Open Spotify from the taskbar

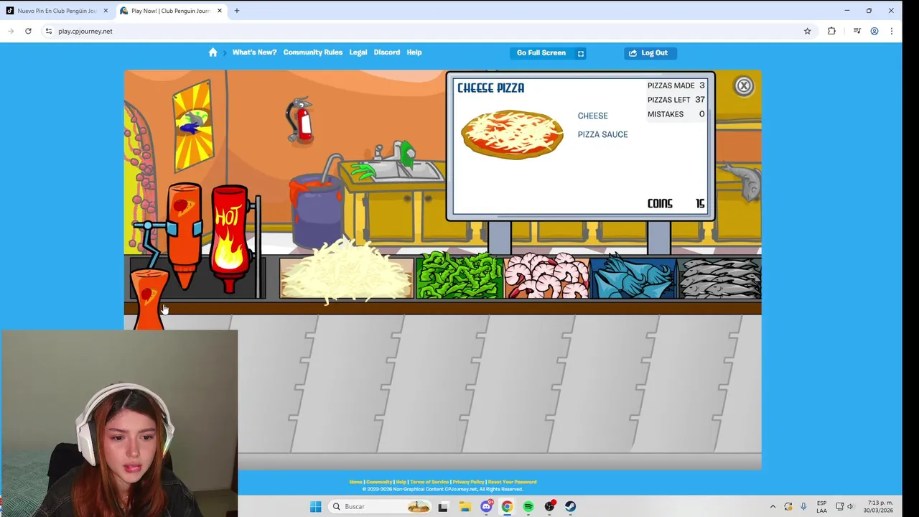click(x=528, y=506)
